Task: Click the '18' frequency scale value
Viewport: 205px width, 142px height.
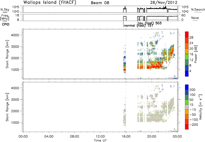Action: pyautogui.click(x=17, y=15)
